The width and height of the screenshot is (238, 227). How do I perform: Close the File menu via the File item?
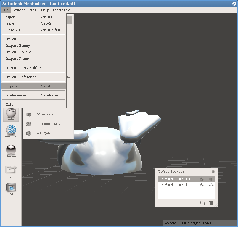[5, 10]
